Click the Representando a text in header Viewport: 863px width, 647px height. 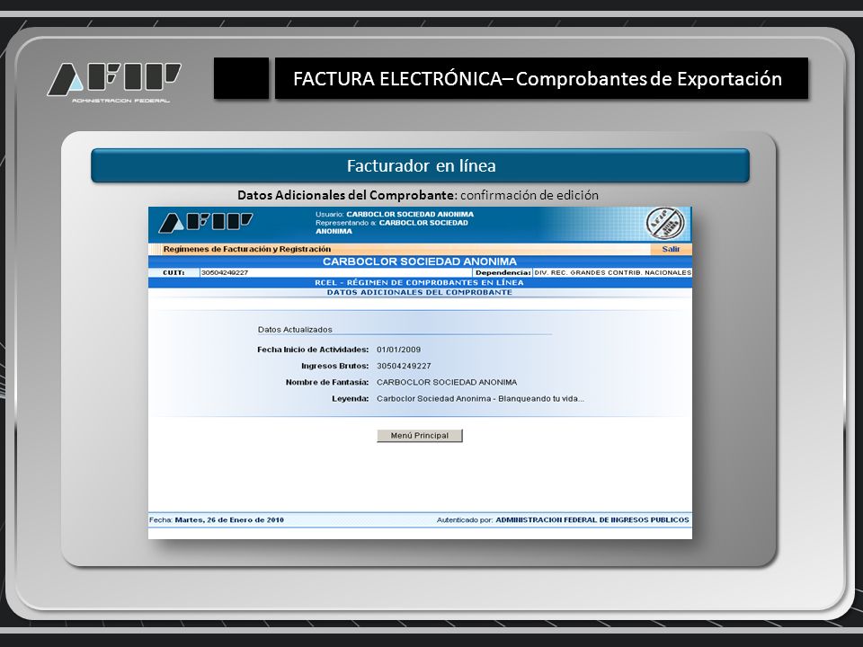coord(391,226)
